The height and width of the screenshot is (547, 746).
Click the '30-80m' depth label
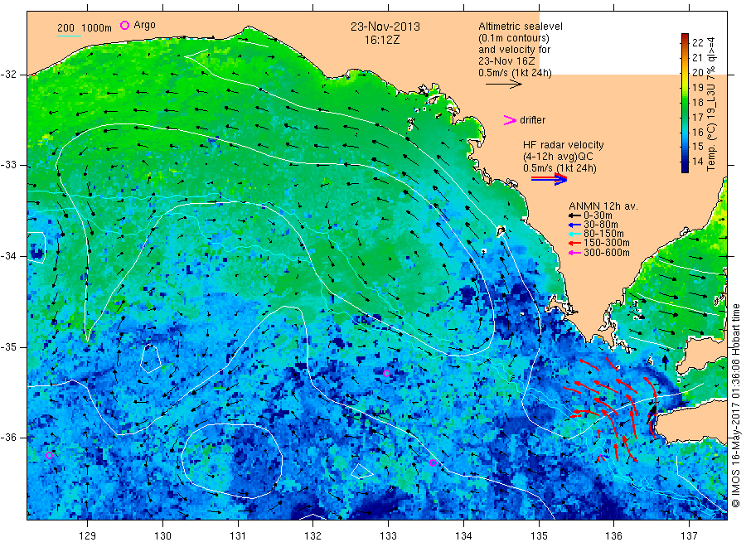tap(600, 225)
